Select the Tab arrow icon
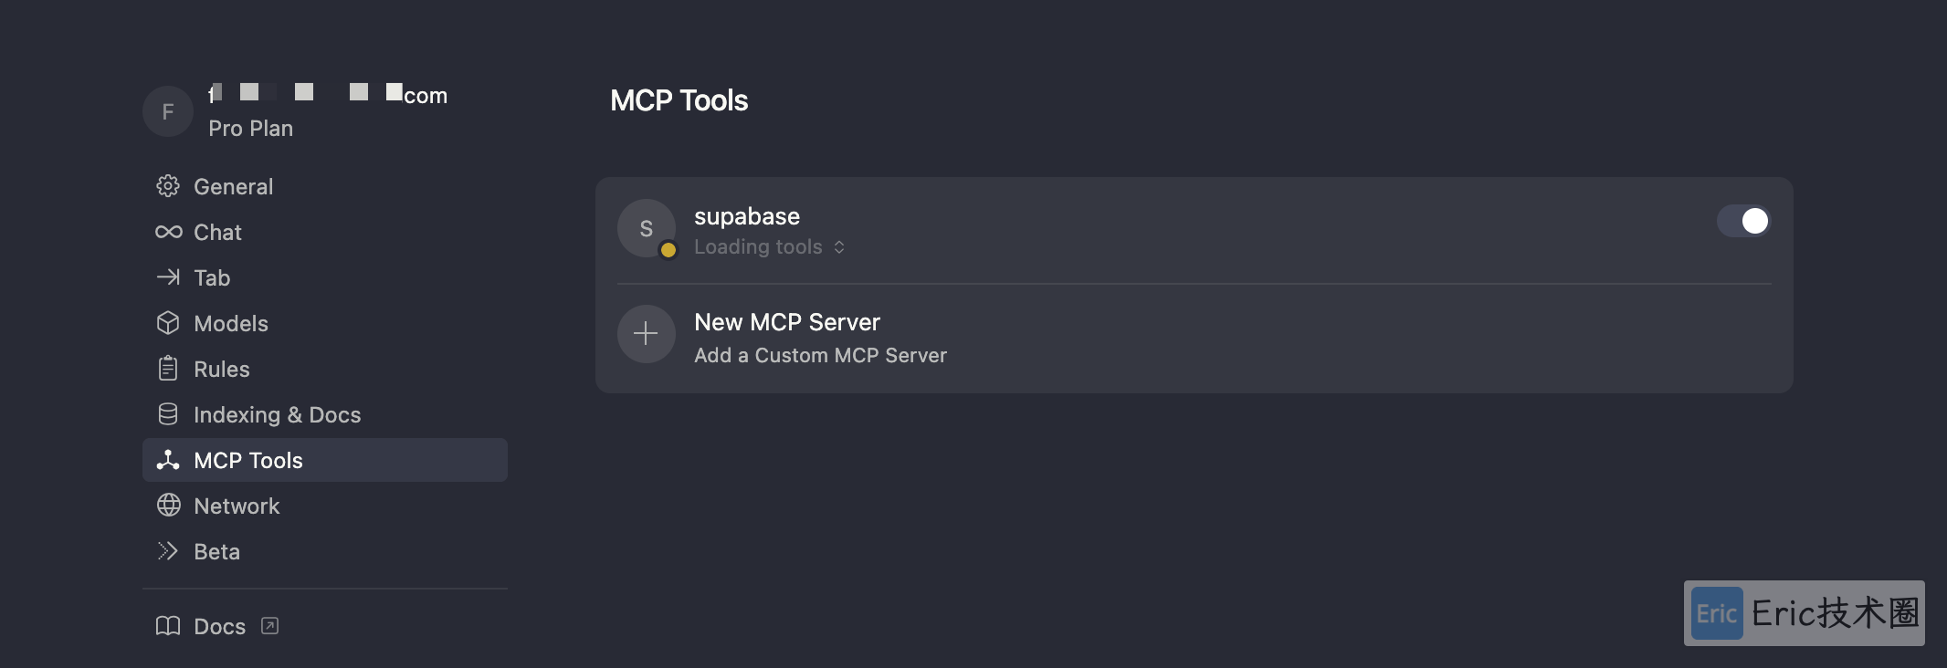This screenshot has width=1947, height=668. [x=168, y=277]
